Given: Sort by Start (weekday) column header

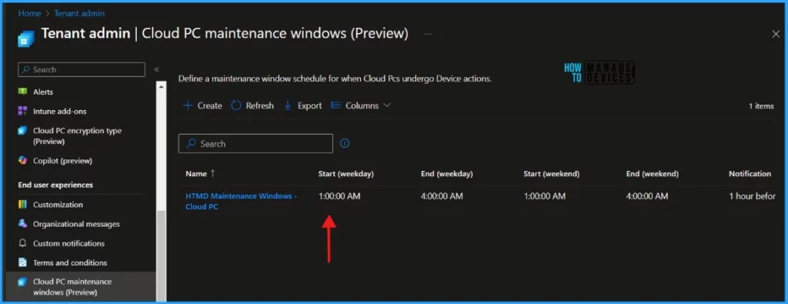Looking at the screenshot, I should tap(346, 174).
